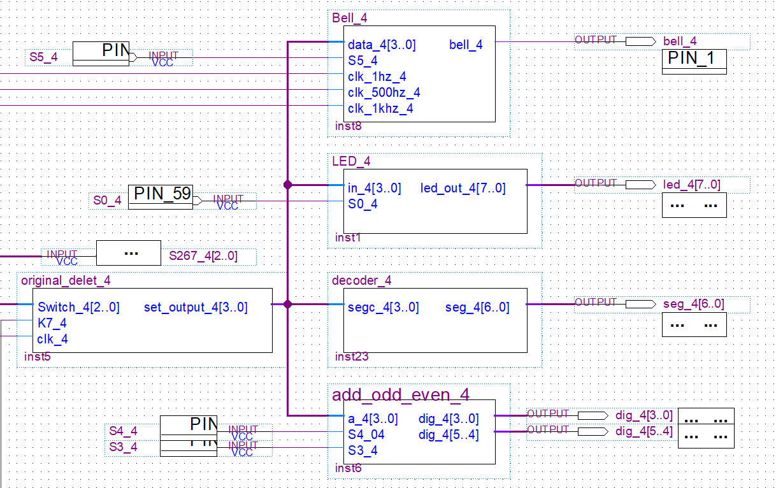Click the clk_1khz_4 port

tap(380, 108)
